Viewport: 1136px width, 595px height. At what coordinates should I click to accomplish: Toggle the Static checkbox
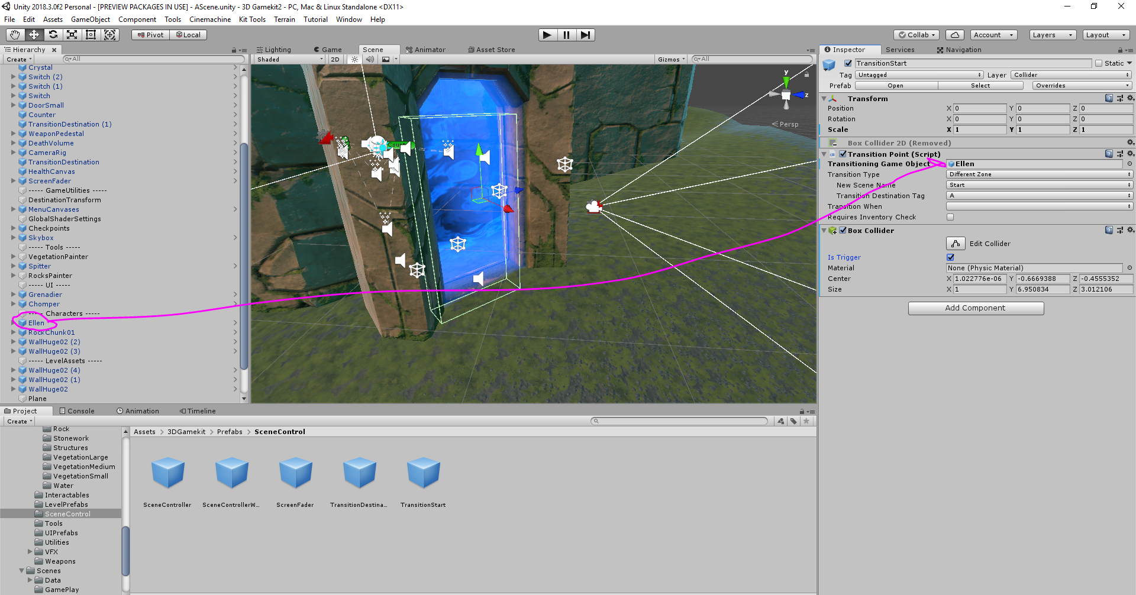coord(1099,63)
